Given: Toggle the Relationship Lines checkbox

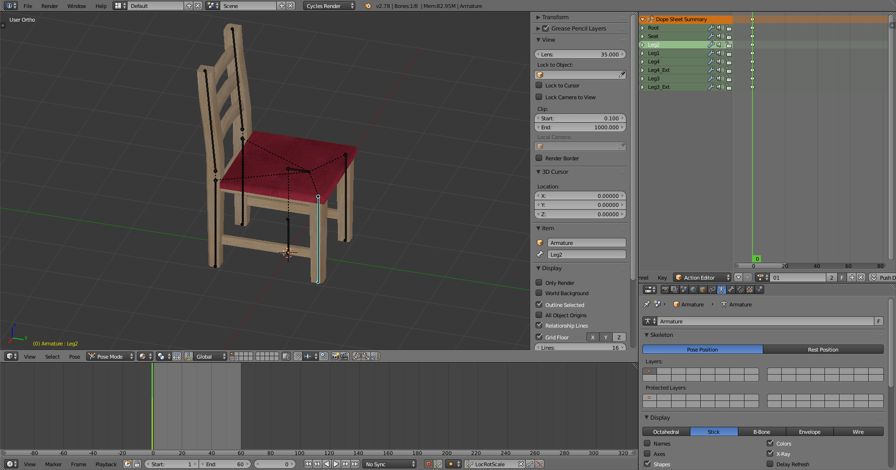Looking at the screenshot, I should coord(539,326).
